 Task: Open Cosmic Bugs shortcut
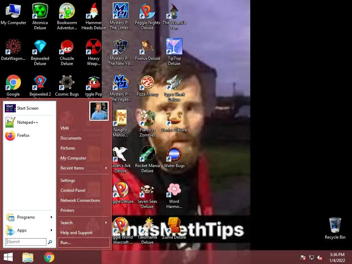click(x=67, y=86)
